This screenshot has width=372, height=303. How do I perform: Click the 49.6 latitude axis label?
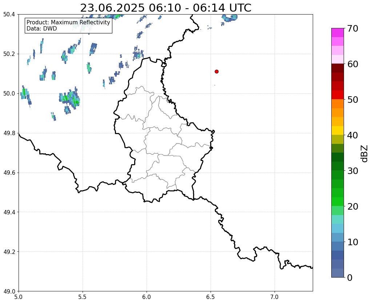tap(9, 173)
